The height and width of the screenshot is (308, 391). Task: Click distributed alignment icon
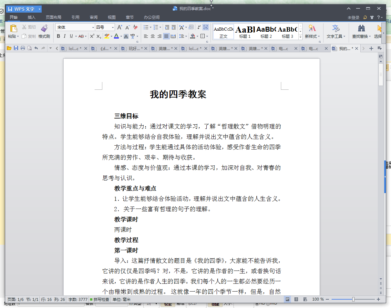(x=173, y=36)
